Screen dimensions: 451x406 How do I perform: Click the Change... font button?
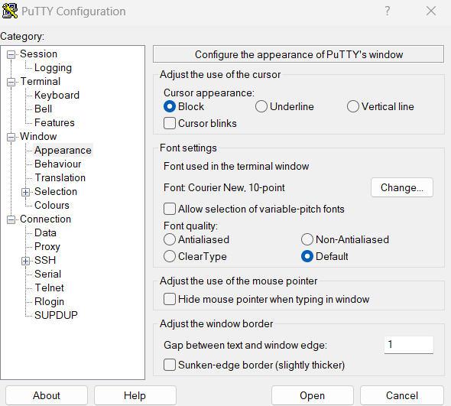pyautogui.click(x=402, y=187)
